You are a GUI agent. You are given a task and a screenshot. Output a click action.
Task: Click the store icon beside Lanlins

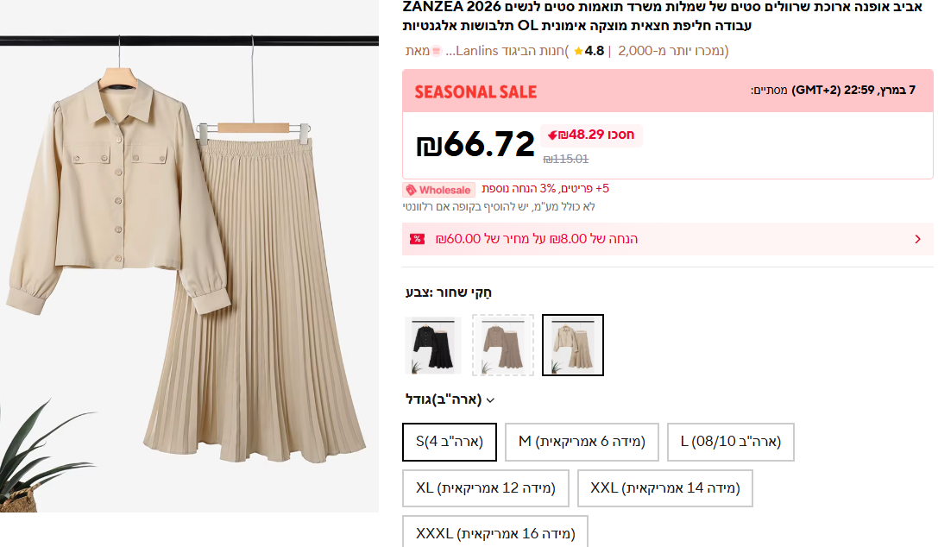(x=437, y=51)
